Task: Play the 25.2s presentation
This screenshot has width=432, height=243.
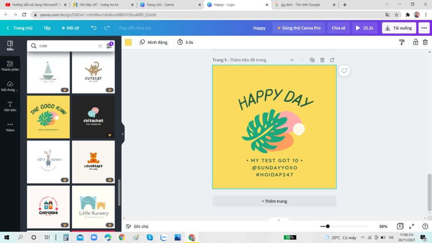Action: click(364, 28)
